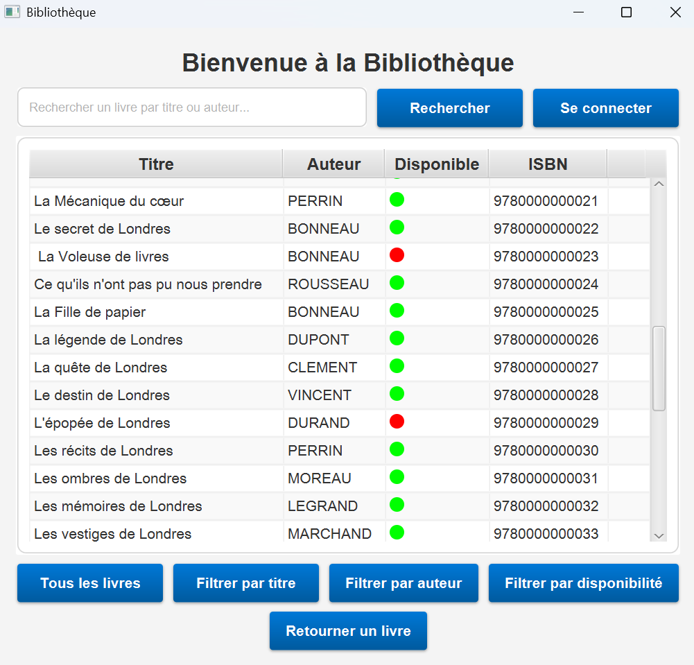
Task: Click green dot for Les récits de Londres
Action: tap(397, 449)
